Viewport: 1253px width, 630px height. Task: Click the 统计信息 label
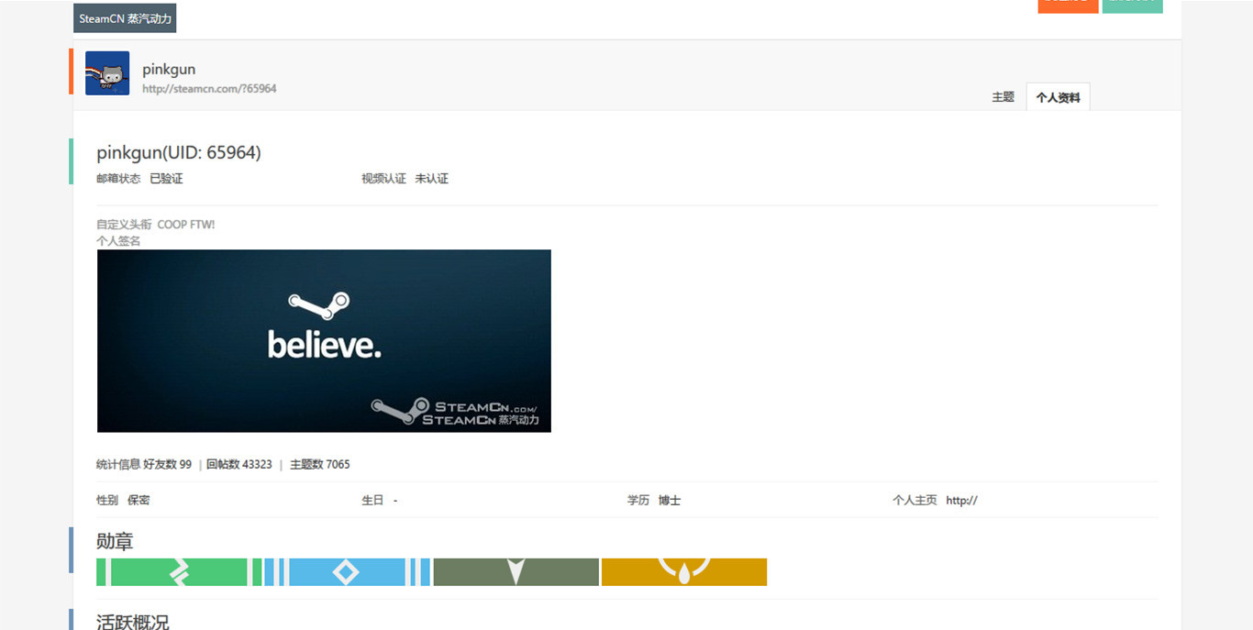(118, 465)
